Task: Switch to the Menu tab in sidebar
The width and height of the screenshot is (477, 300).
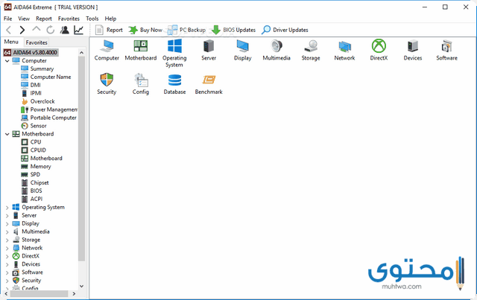Action: tap(11, 42)
